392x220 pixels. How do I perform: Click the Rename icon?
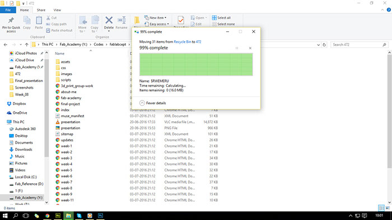[x=122, y=20]
